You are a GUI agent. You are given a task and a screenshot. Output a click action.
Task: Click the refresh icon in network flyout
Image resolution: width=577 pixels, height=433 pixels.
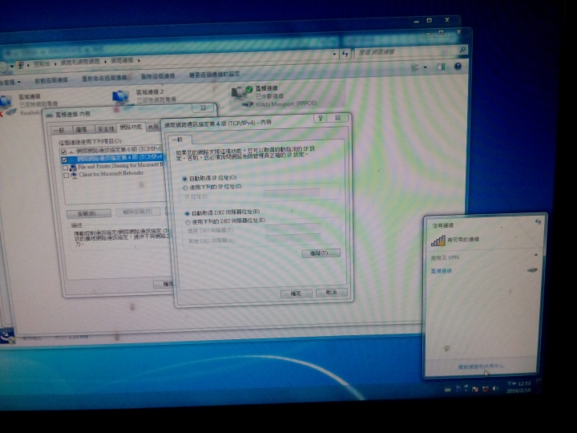click(x=538, y=222)
